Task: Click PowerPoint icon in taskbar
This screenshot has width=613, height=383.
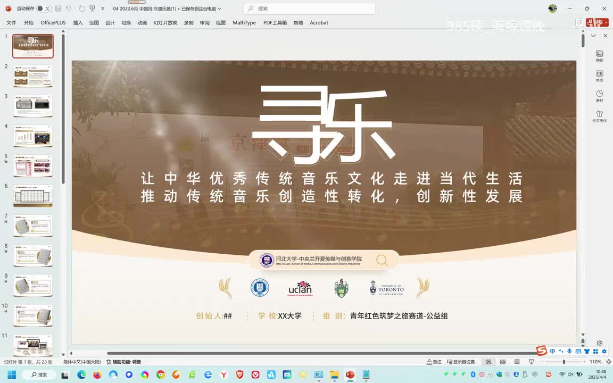Action: [x=350, y=375]
